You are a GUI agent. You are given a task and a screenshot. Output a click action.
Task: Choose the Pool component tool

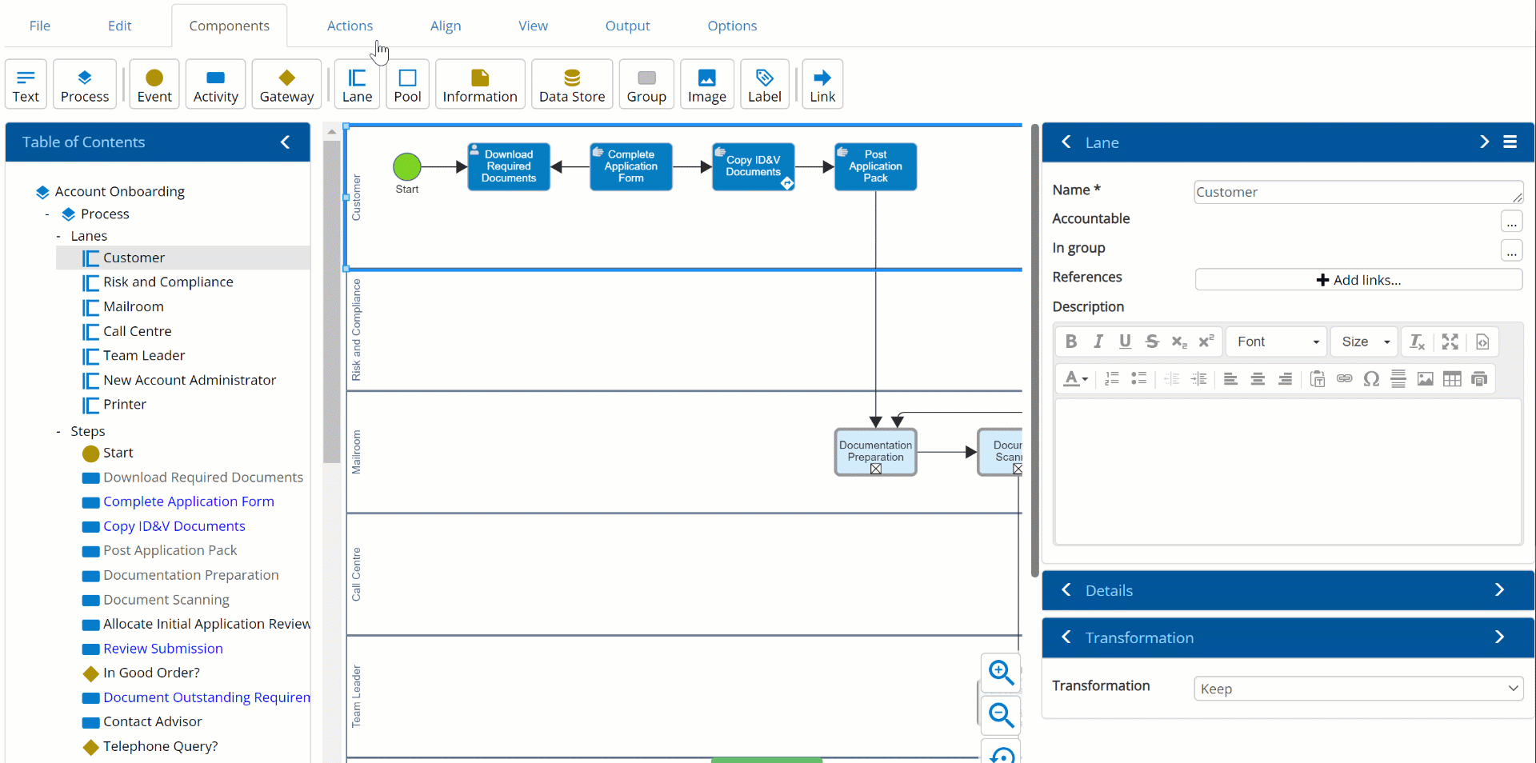point(407,84)
